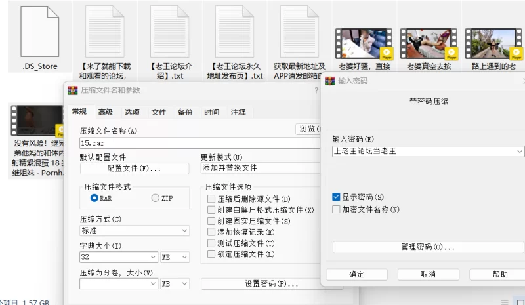Click the WinRAR icon in 输入密码 title bar
The width and height of the screenshot is (525, 305).
pyautogui.click(x=330, y=81)
